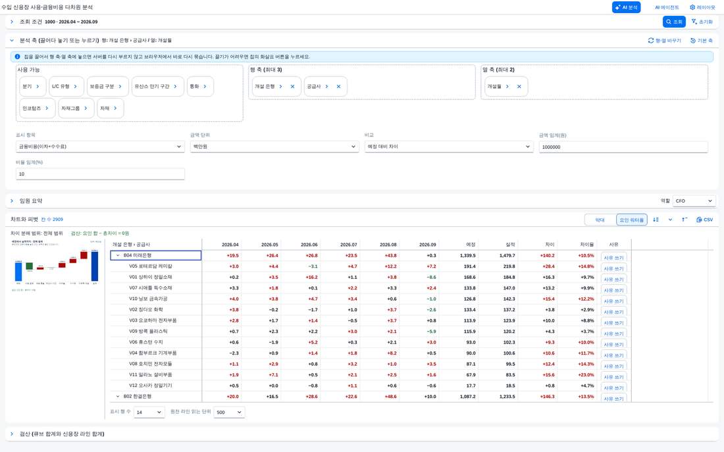Click the arrow on the 통화 chip

tap(205, 86)
